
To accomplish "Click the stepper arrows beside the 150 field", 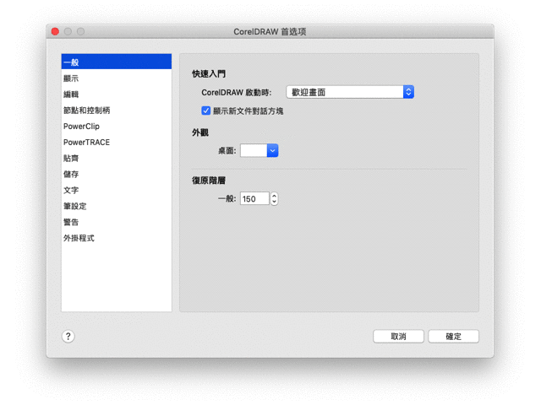I will tap(274, 199).
